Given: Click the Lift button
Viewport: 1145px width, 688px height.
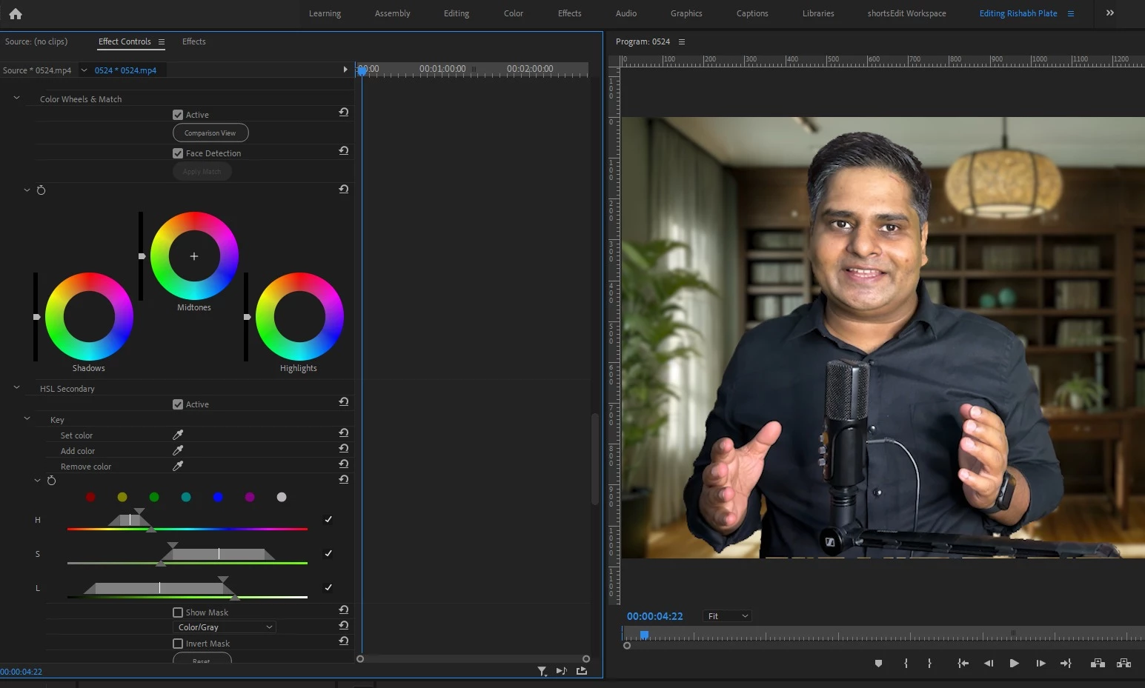Looking at the screenshot, I should click(1098, 664).
